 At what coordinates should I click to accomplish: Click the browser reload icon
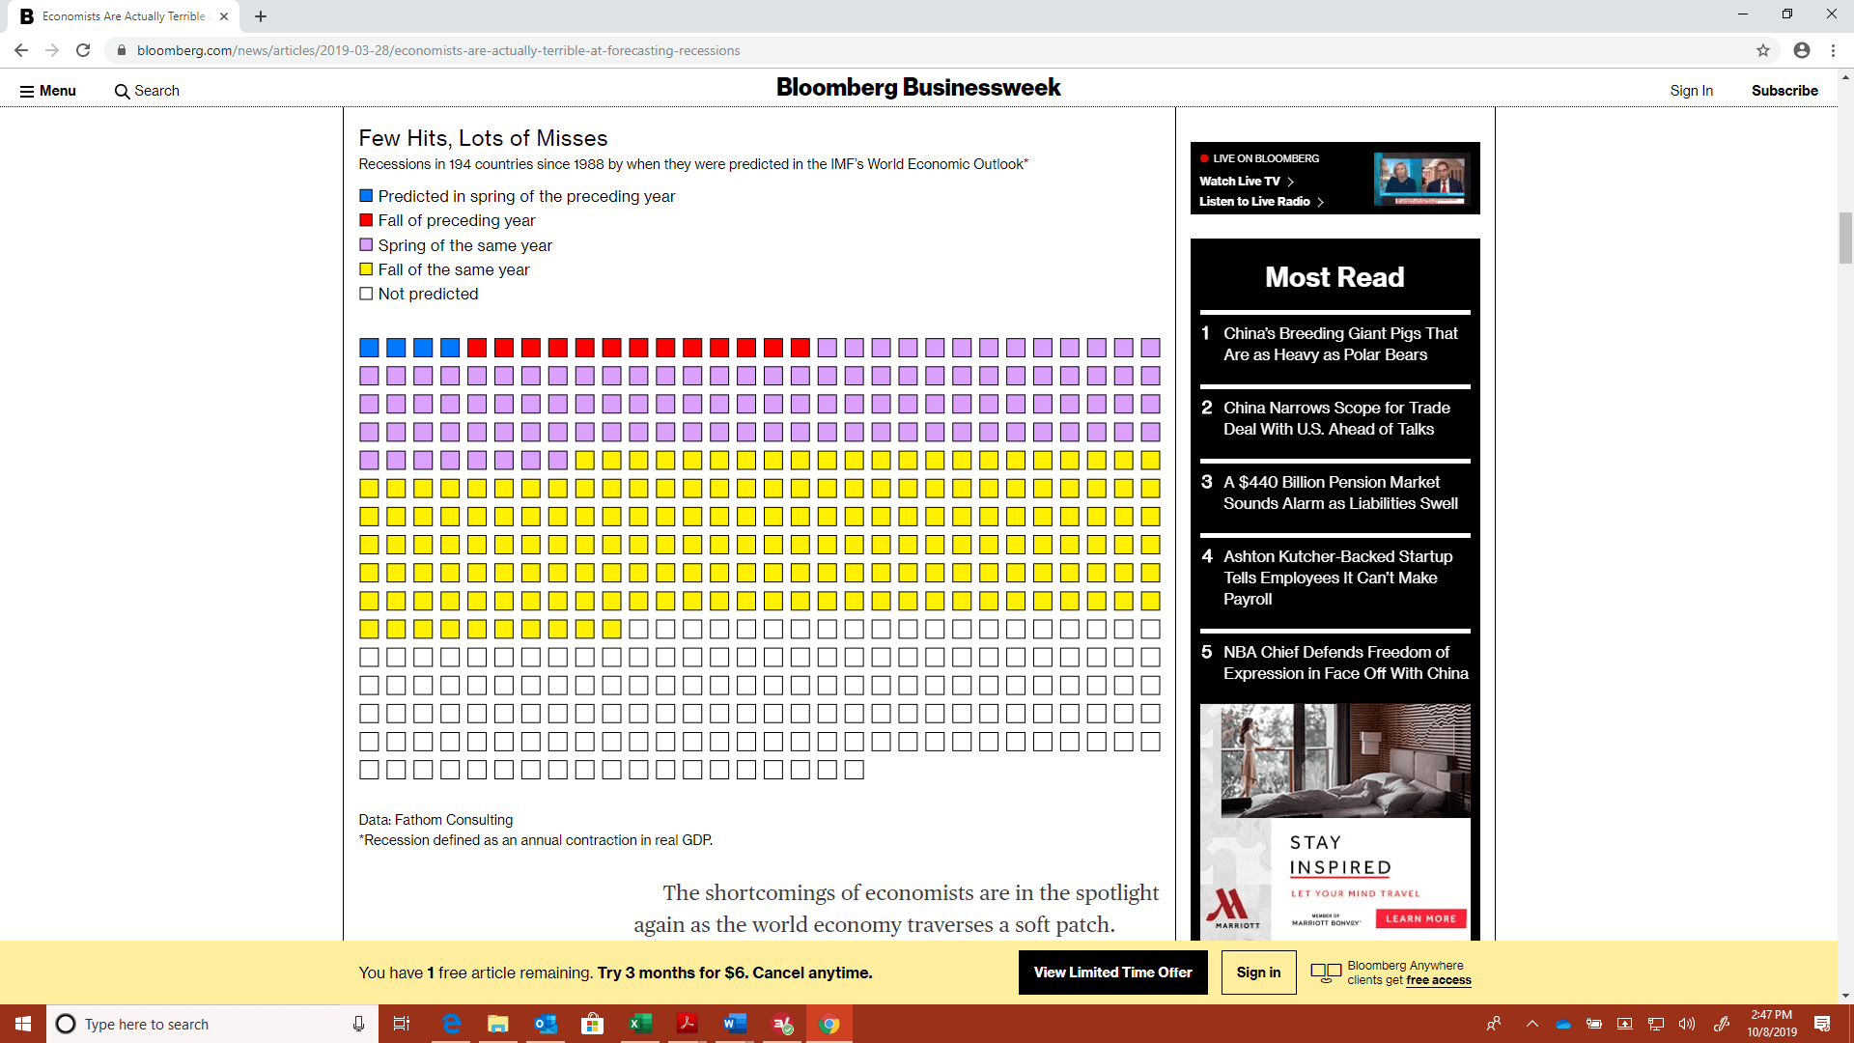83,50
